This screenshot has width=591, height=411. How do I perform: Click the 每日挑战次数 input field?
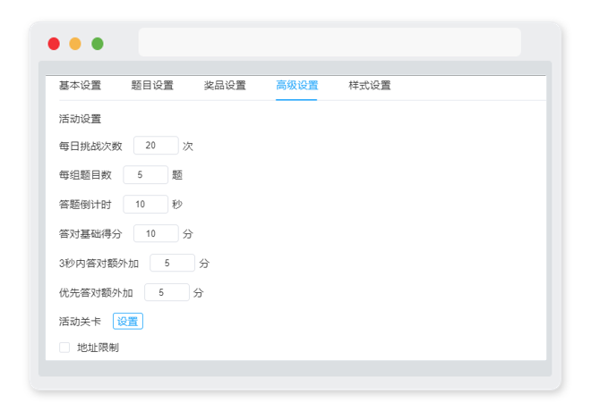(x=156, y=146)
